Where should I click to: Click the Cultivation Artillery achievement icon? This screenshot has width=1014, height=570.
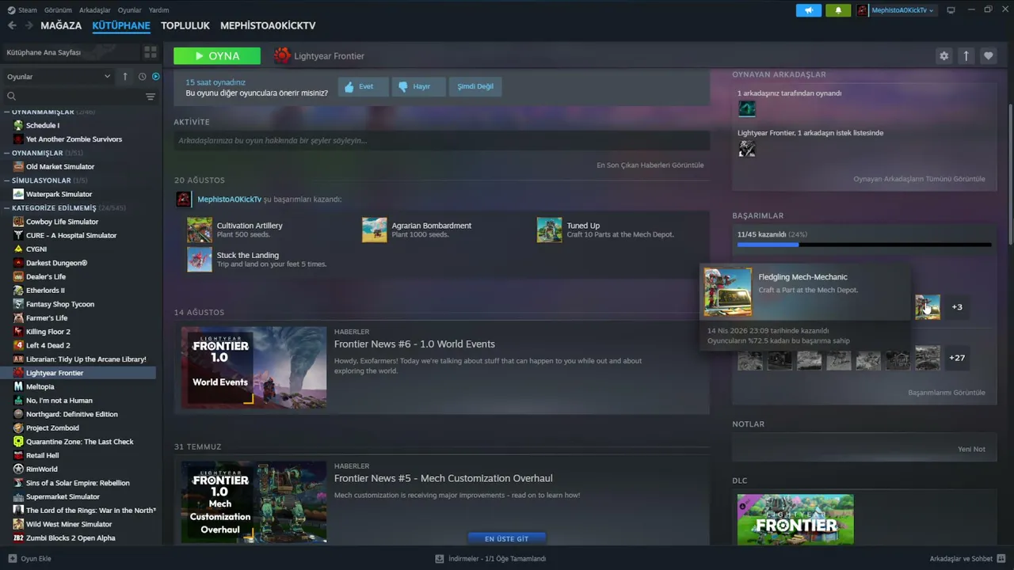[200, 230]
